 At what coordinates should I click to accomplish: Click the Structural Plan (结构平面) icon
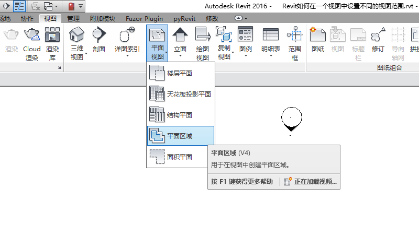point(157,114)
